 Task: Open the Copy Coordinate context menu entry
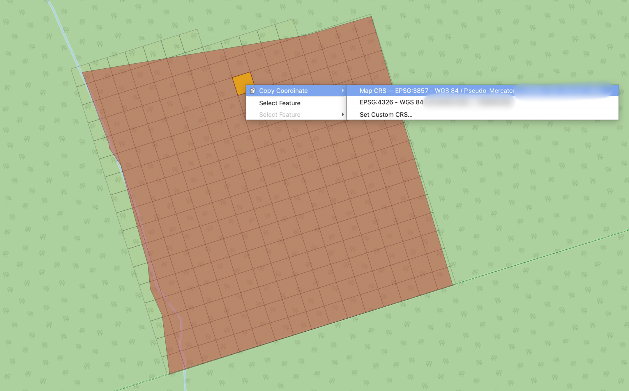283,91
